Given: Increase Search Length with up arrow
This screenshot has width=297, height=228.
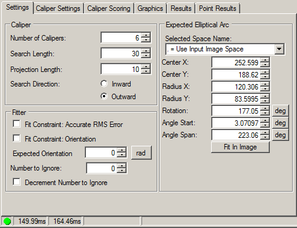Looking at the screenshot, I should click(146, 51).
